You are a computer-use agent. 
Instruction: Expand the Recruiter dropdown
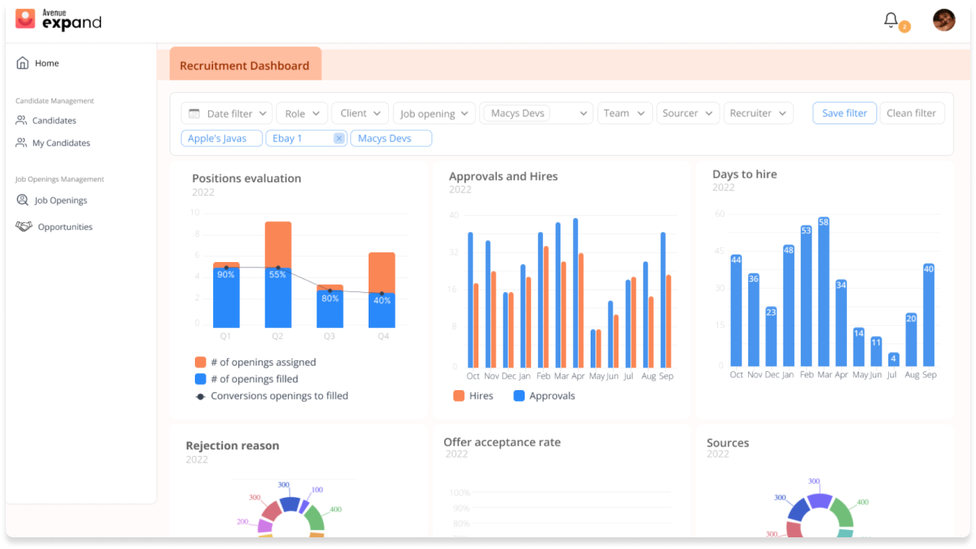[758, 113]
